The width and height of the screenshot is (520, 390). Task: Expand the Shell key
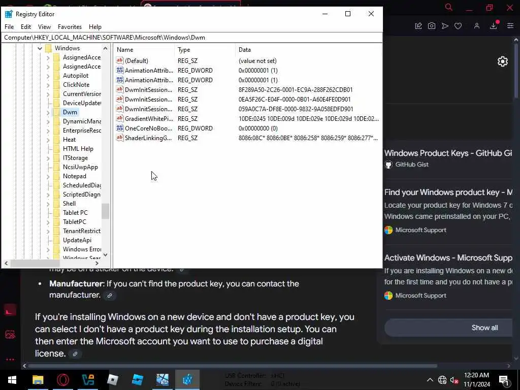click(48, 204)
